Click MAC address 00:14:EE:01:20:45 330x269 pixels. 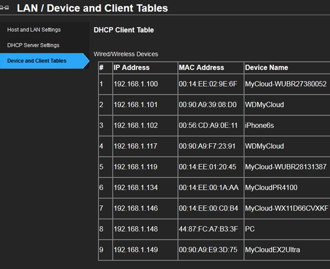pos(207,167)
